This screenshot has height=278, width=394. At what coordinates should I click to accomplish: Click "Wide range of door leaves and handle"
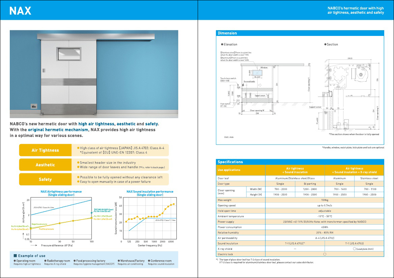pyautogui.click(x=109, y=167)
